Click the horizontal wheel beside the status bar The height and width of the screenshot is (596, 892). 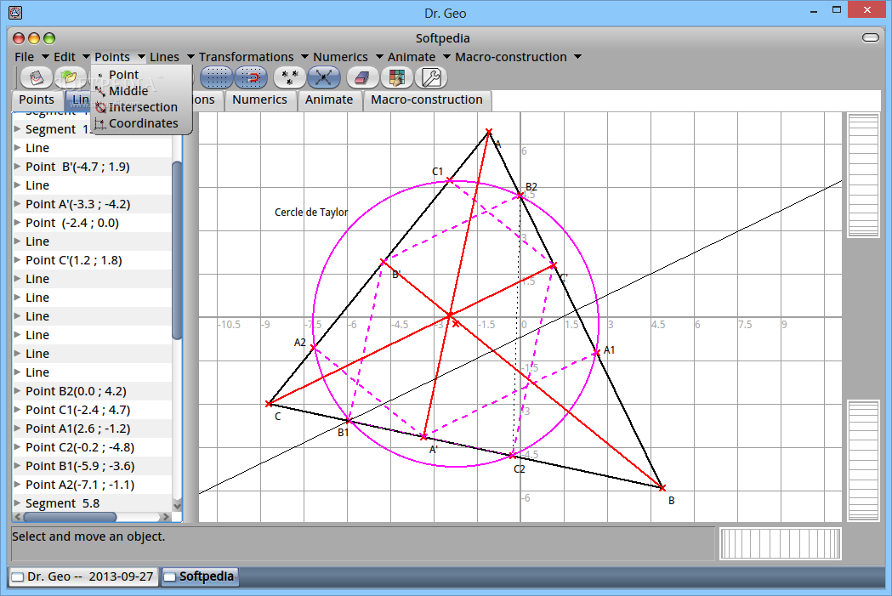pos(780,543)
